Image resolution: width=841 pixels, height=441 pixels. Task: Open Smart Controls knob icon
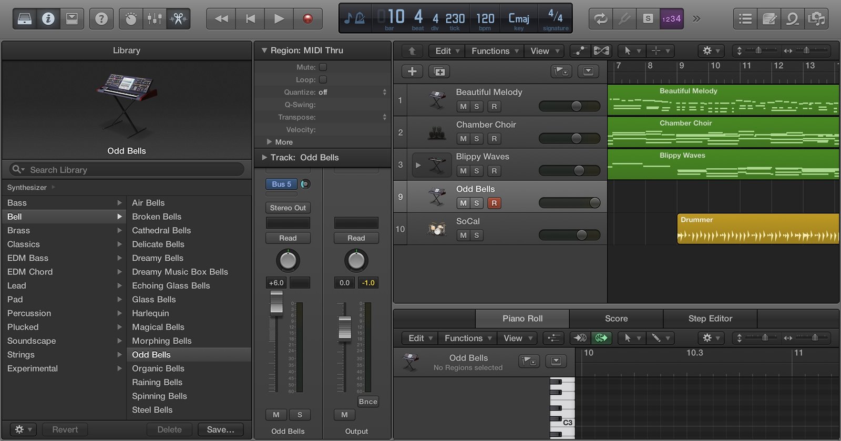coord(131,19)
